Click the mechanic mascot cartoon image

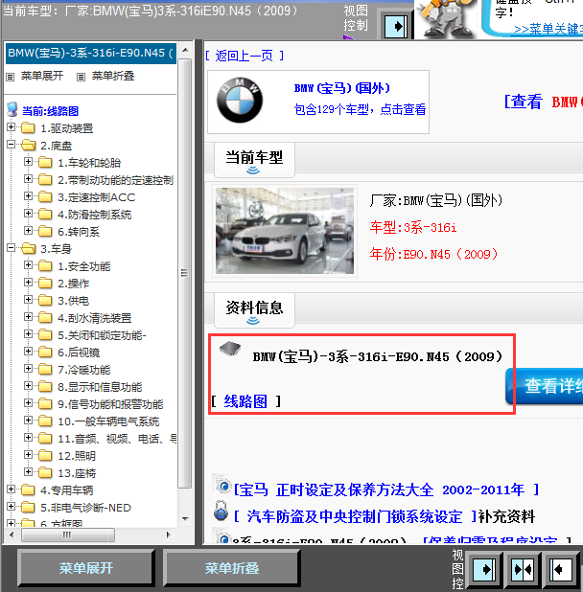446,19
